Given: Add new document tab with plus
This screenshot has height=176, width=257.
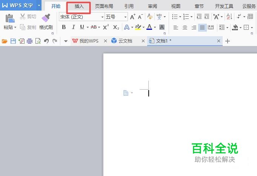Looking at the screenshot, I should coord(228,41).
